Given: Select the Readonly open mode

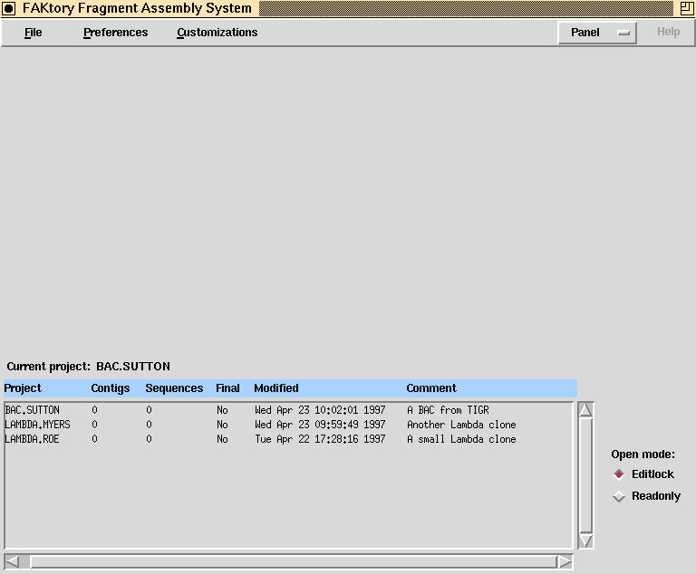Looking at the screenshot, I should (x=619, y=496).
